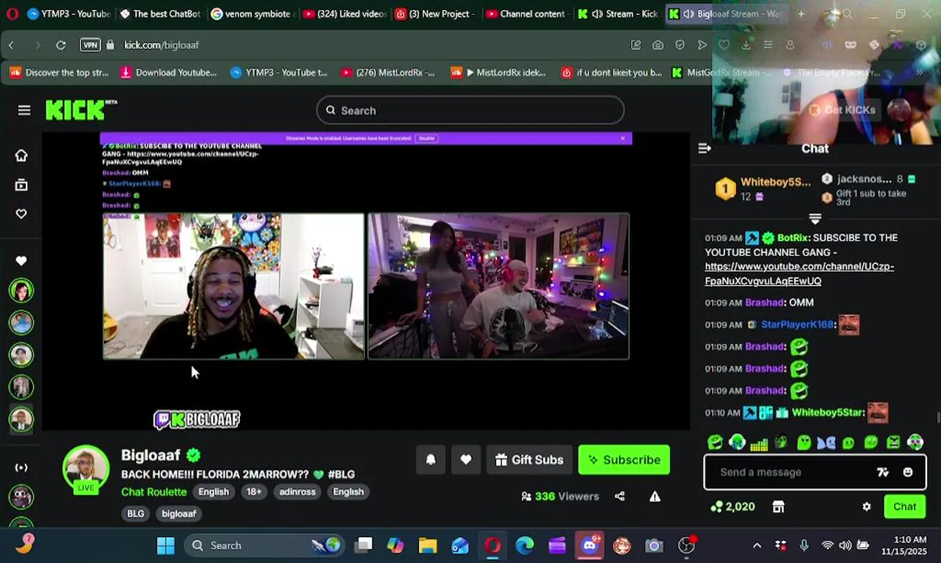Open the Chat Roulette category link
Image resolution: width=941 pixels, height=563 pixels.
(x=154, y=492)
